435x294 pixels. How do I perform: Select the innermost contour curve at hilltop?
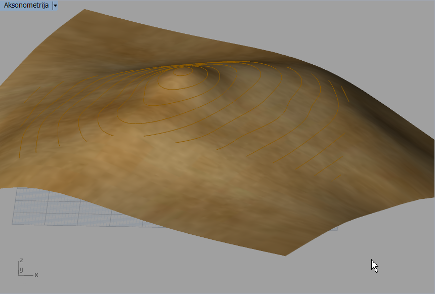tap(183, 72)
